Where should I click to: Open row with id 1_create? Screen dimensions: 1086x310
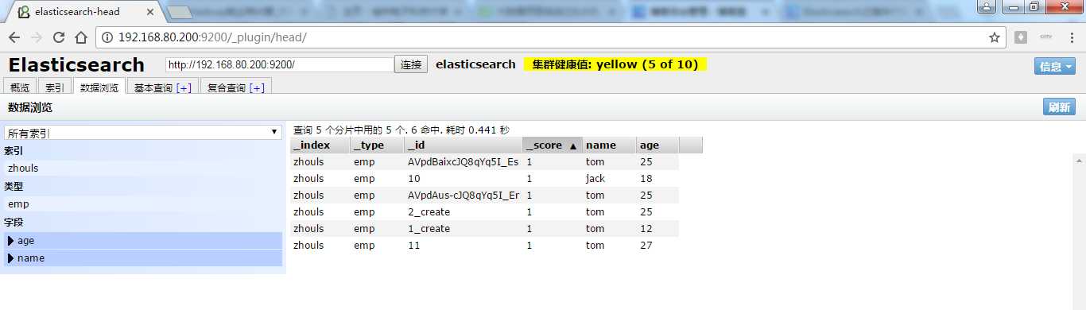pyautogui.click(x=485, y=228)
